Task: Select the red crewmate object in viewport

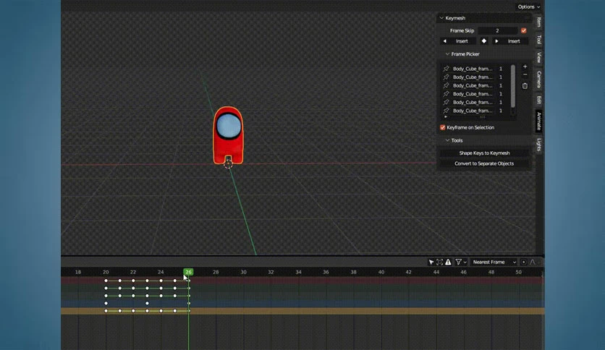Action: click(x=228, y=136)
